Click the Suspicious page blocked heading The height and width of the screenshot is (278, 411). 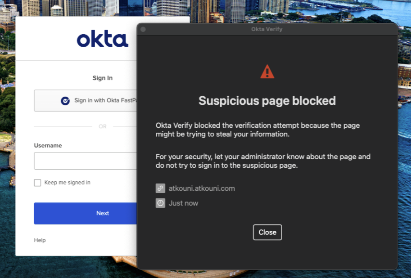(x=267, y=101)
